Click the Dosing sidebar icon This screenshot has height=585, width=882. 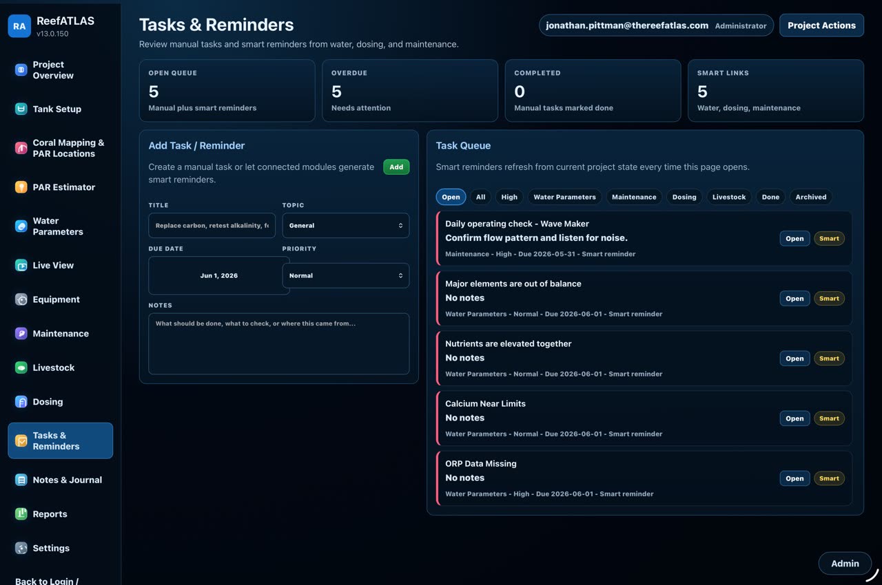[21, 402]
